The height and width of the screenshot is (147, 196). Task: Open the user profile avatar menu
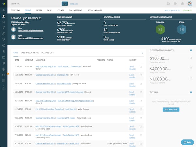click(x=189, y=4)
